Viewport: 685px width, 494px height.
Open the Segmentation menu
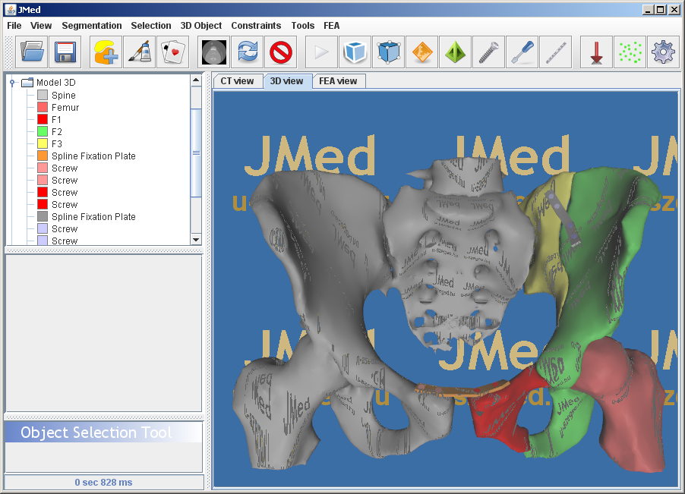pos(91,26)
